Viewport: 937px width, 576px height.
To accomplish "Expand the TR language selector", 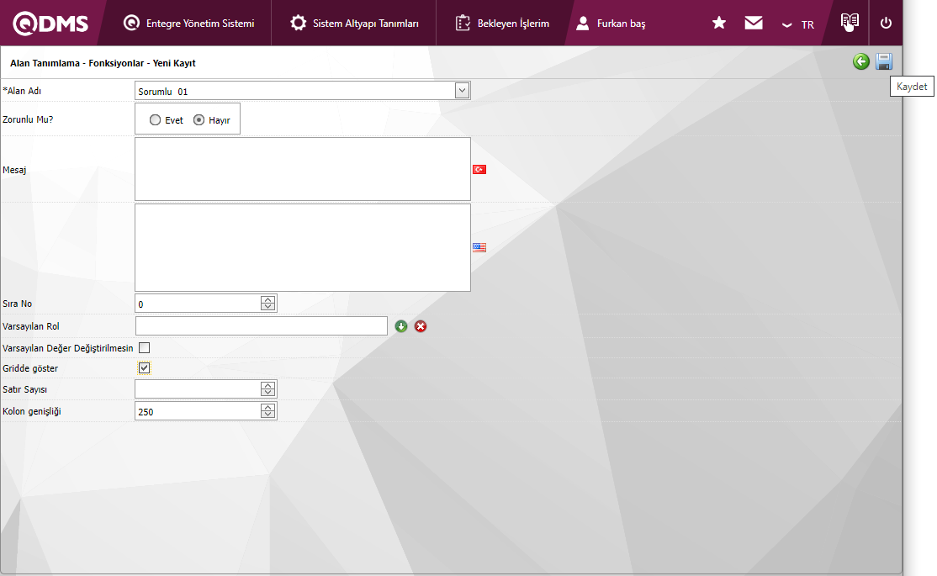I will click(797, 24).
